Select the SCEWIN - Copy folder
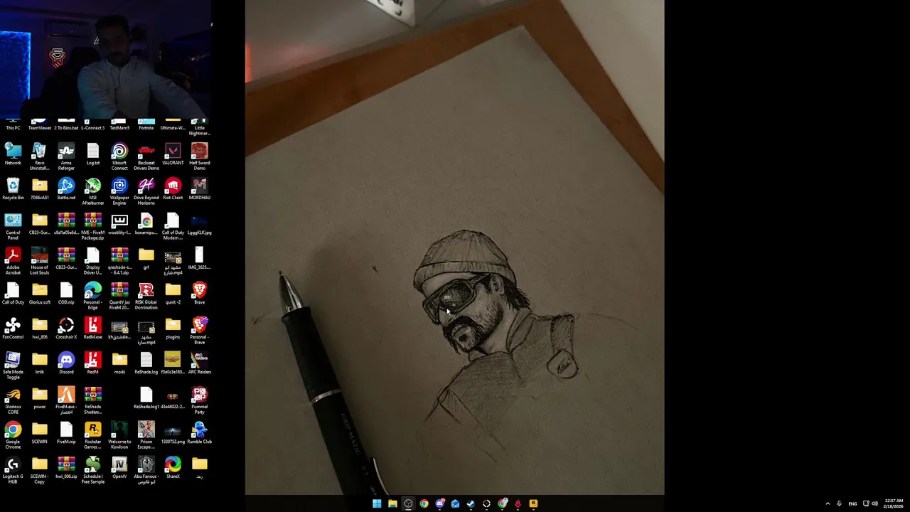The image size is (910, 512). point(40,470)
